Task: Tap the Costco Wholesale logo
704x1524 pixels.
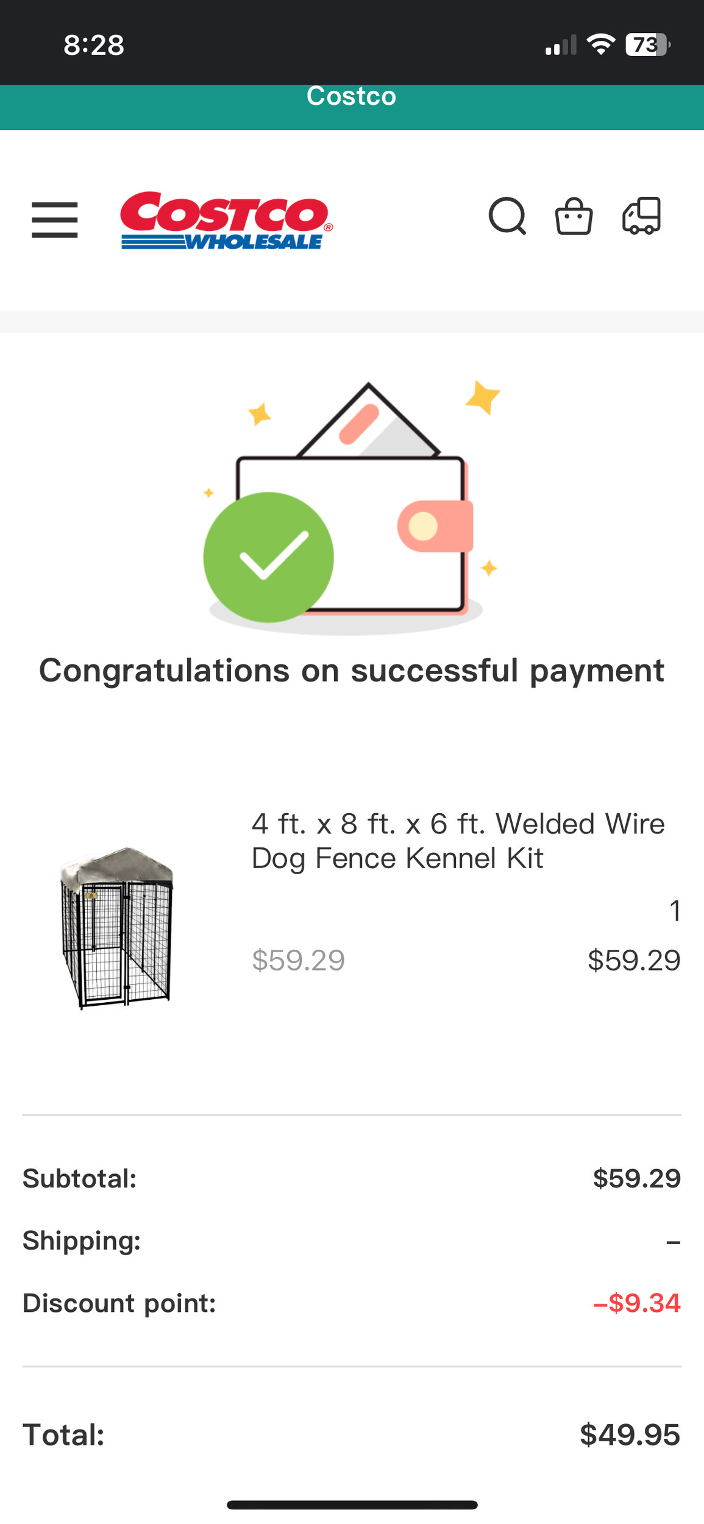Action: pyautogui.click(x=226, y=221)
